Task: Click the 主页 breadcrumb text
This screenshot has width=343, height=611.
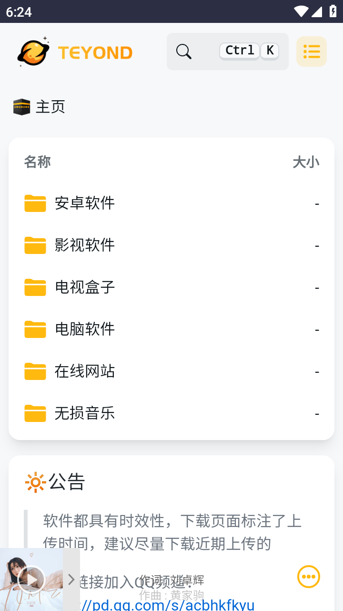Action: (x=50, y=107)
